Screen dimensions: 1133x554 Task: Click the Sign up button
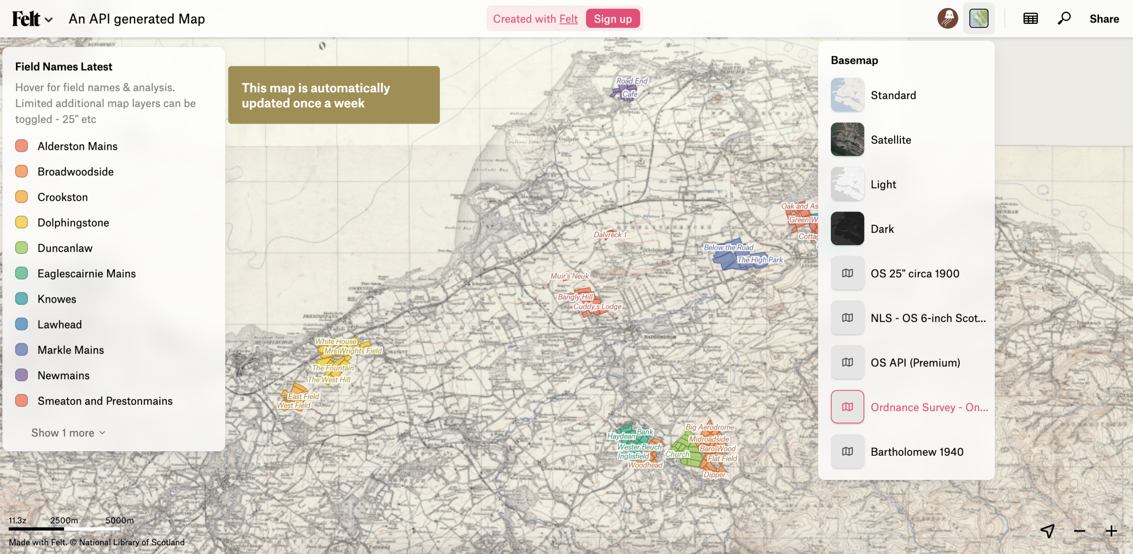pos(613,19)
